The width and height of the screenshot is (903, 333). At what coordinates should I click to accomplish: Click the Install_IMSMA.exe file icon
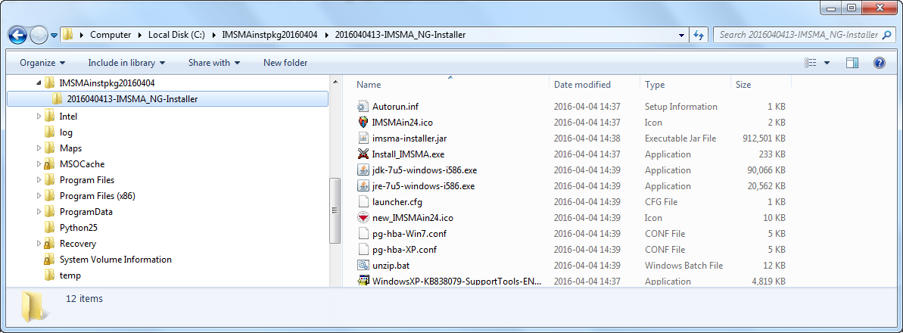(x=364, y=154)
